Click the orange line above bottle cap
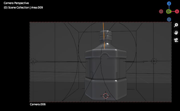This screenshot has width=180, height=111. [104, 36]
